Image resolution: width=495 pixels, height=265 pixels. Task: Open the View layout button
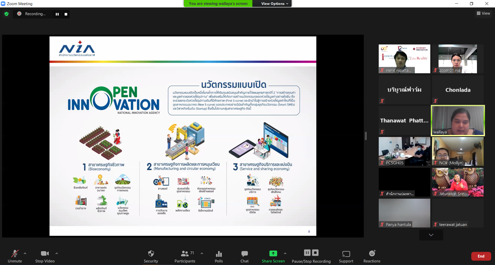483,13
